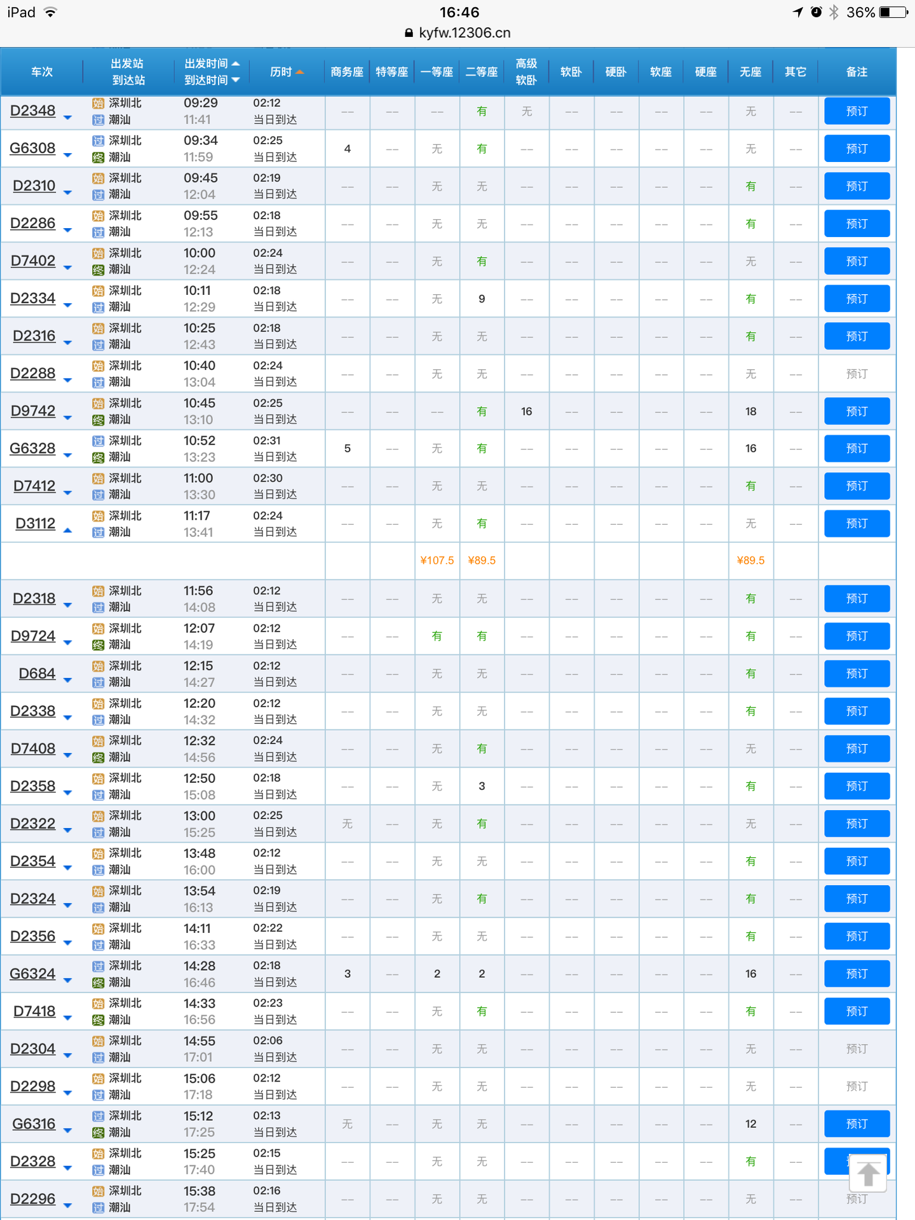Tap the battery icon in status bar
The height and width of the screenshot is (1220, 915).
click(893, 13)
